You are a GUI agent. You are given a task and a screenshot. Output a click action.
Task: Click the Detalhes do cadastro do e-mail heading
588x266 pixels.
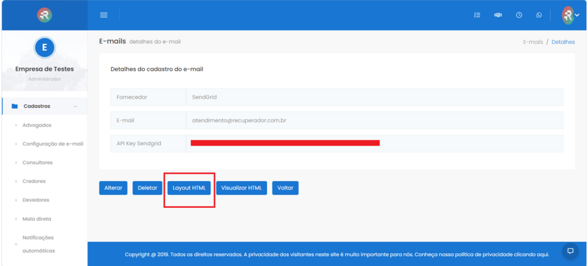[x=157, y=69]
